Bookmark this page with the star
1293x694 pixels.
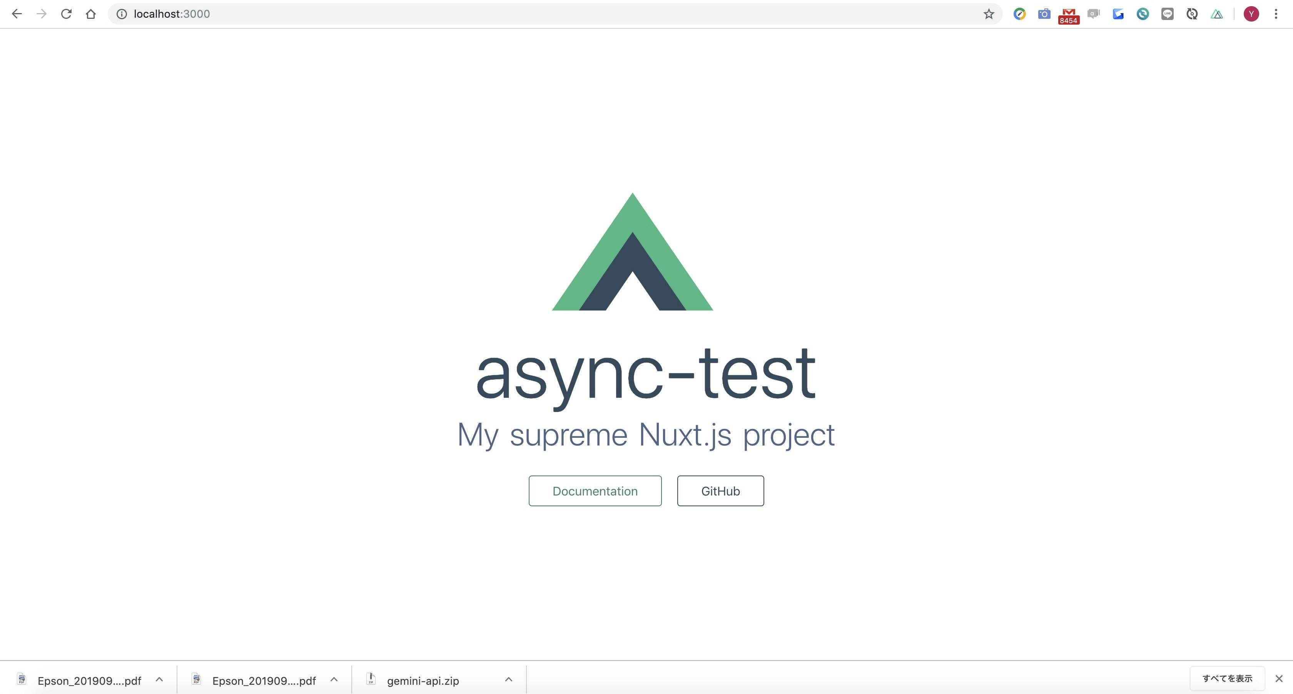(x=988, y=14)
